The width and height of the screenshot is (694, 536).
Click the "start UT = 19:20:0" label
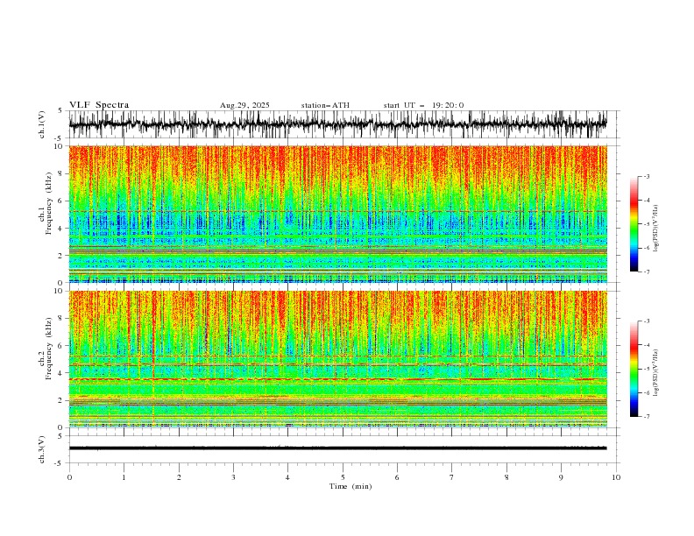423,105
